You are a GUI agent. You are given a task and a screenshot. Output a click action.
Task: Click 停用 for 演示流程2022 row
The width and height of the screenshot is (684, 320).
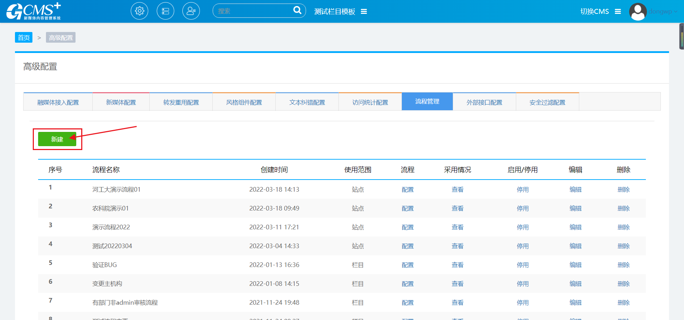tap(523, 227)
